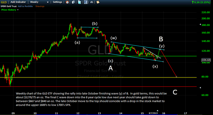Click the upper arrow marker beside 180.00
The image size is (213, 115).
point(200,24)
